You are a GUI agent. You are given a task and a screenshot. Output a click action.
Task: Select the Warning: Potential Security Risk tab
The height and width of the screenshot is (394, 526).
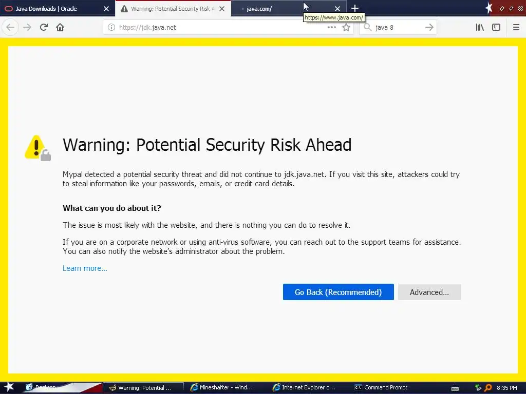173,9
